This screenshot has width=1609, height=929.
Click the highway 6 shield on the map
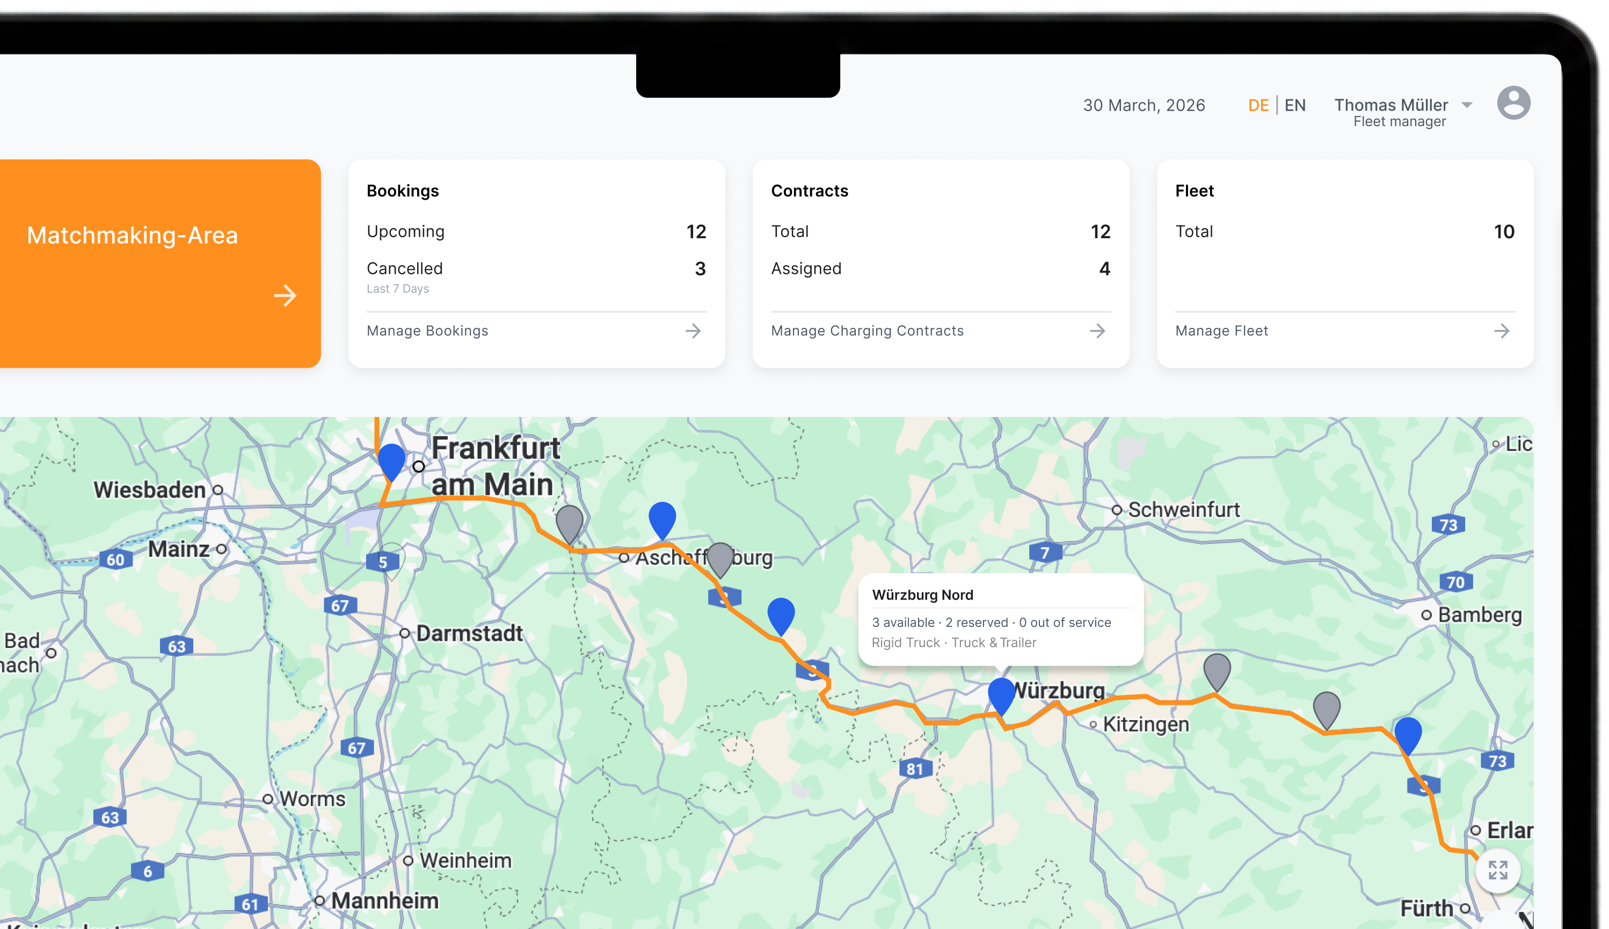tap(148, 872)
